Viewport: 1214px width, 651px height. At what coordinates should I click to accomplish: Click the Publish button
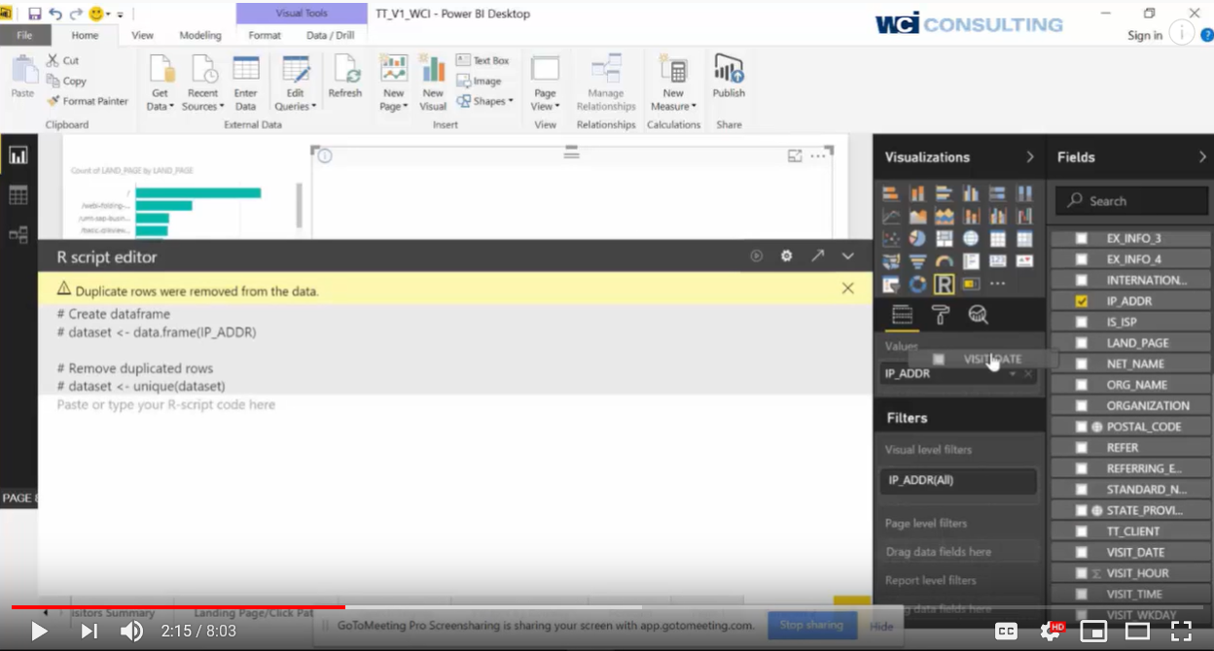click(x=729, y=77)
